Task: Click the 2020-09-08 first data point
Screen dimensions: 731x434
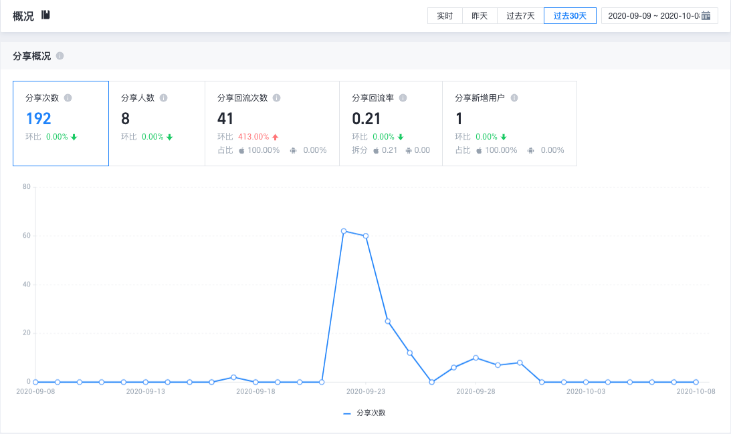Action: click(x=35, y=383)
